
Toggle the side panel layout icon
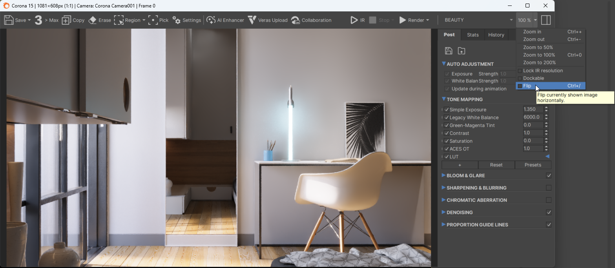tap(546, 20)
